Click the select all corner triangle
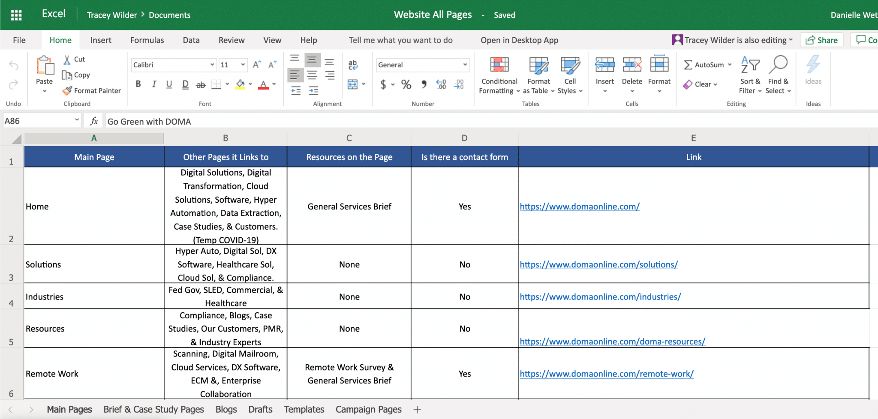The image size is (878, 419). 17,139
